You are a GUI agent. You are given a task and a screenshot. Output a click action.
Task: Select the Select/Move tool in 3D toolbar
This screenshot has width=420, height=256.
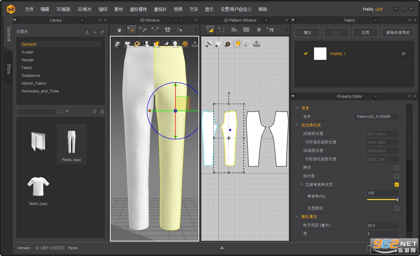point(132,30)
